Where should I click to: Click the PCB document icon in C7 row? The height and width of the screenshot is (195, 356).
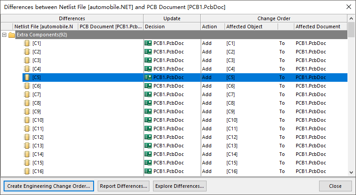click(x=148, y=94)
